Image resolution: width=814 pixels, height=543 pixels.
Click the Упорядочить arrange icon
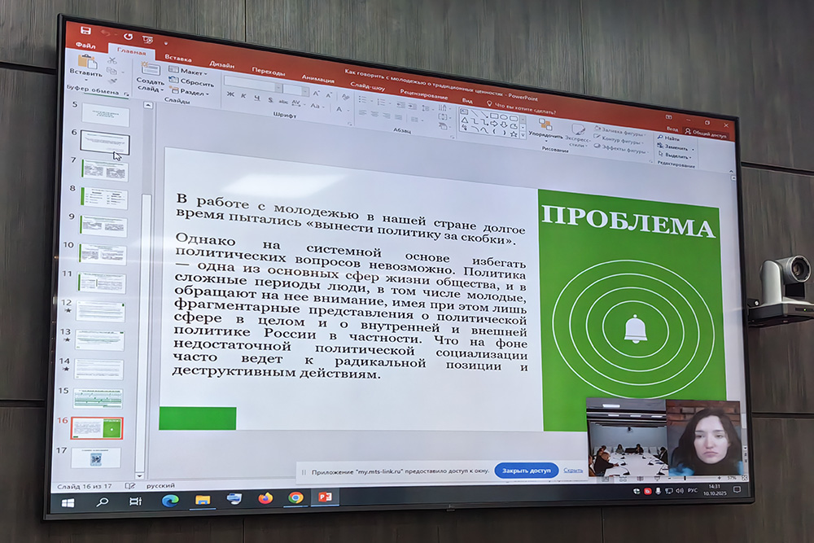click(x=545, y=124)
